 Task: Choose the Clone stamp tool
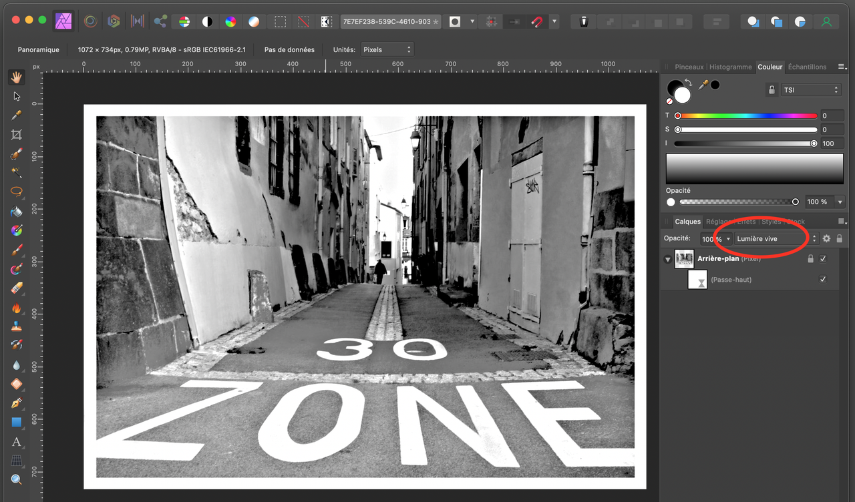point(17,326)
